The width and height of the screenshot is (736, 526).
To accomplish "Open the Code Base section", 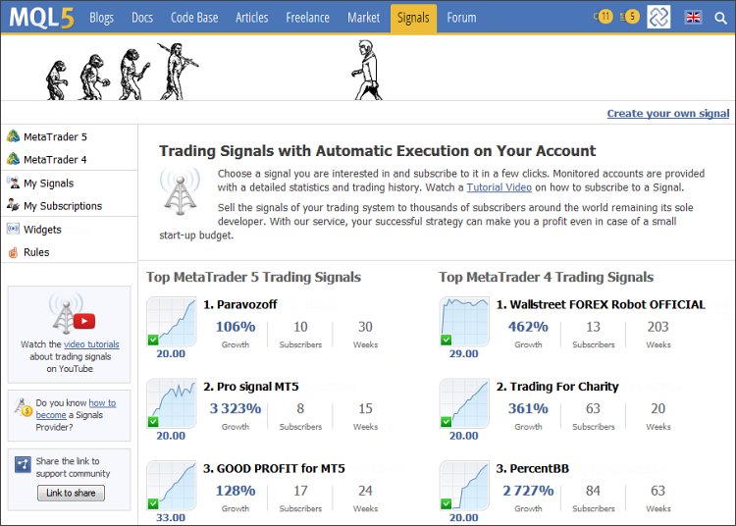I will click(x=194, y=18).
